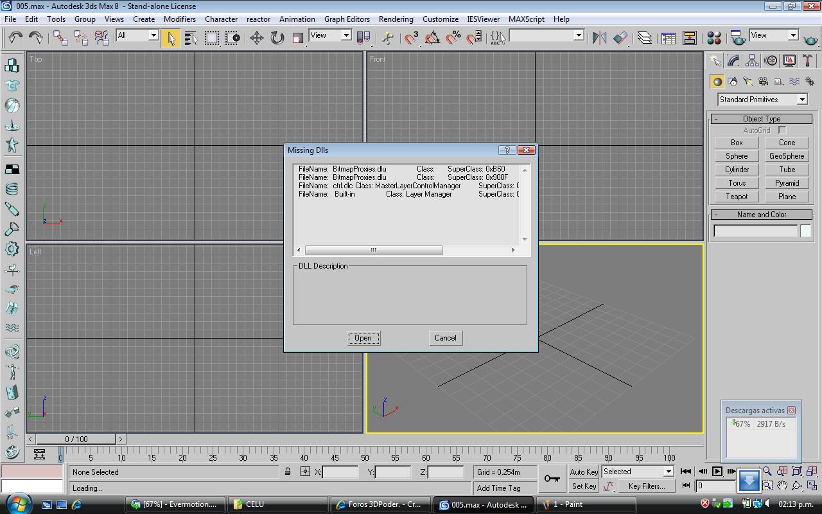Open the Curve Editor icon
The width and height of the screenshot is (822, 514).
point(669,38)
